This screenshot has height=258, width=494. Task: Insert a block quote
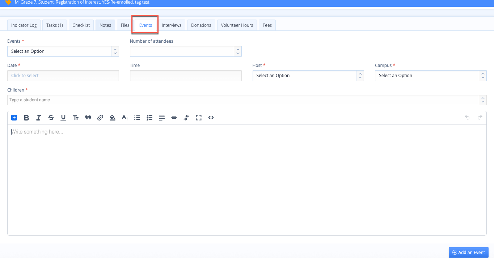click(88, 118)
